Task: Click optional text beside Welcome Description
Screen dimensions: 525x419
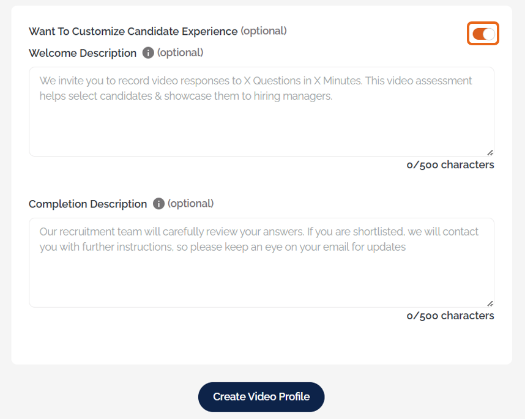Action: (181, 53)
